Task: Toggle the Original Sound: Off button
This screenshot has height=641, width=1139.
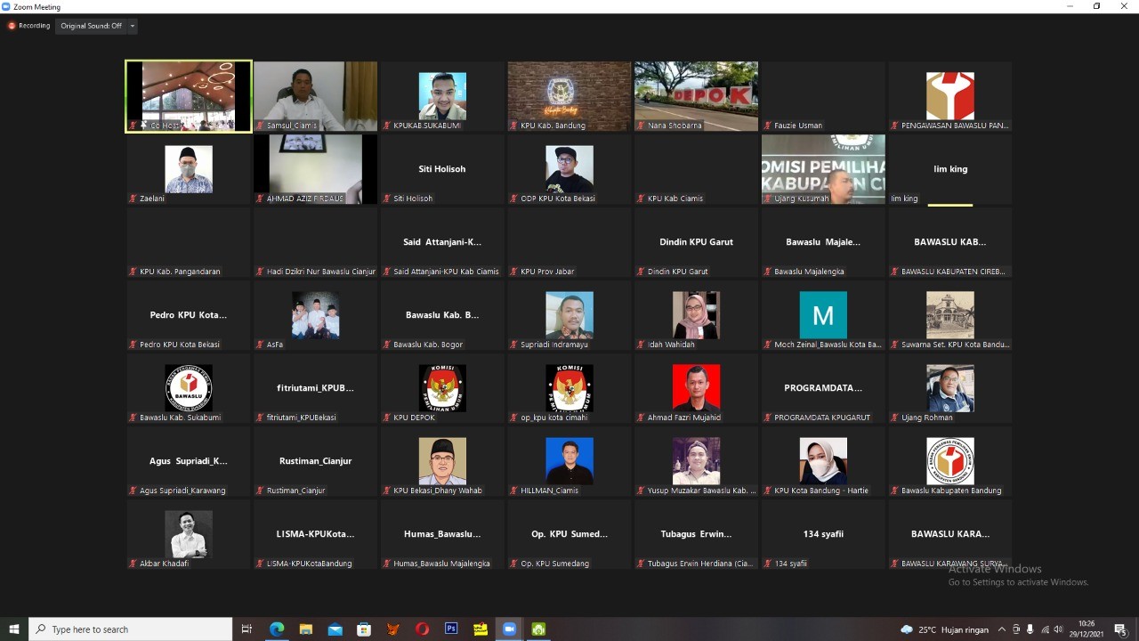Action: 91,26
